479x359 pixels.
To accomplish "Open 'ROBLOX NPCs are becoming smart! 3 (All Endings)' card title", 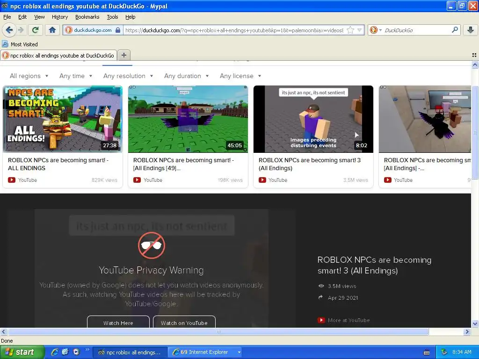I will pyautogui.click(x=310, y=164).
